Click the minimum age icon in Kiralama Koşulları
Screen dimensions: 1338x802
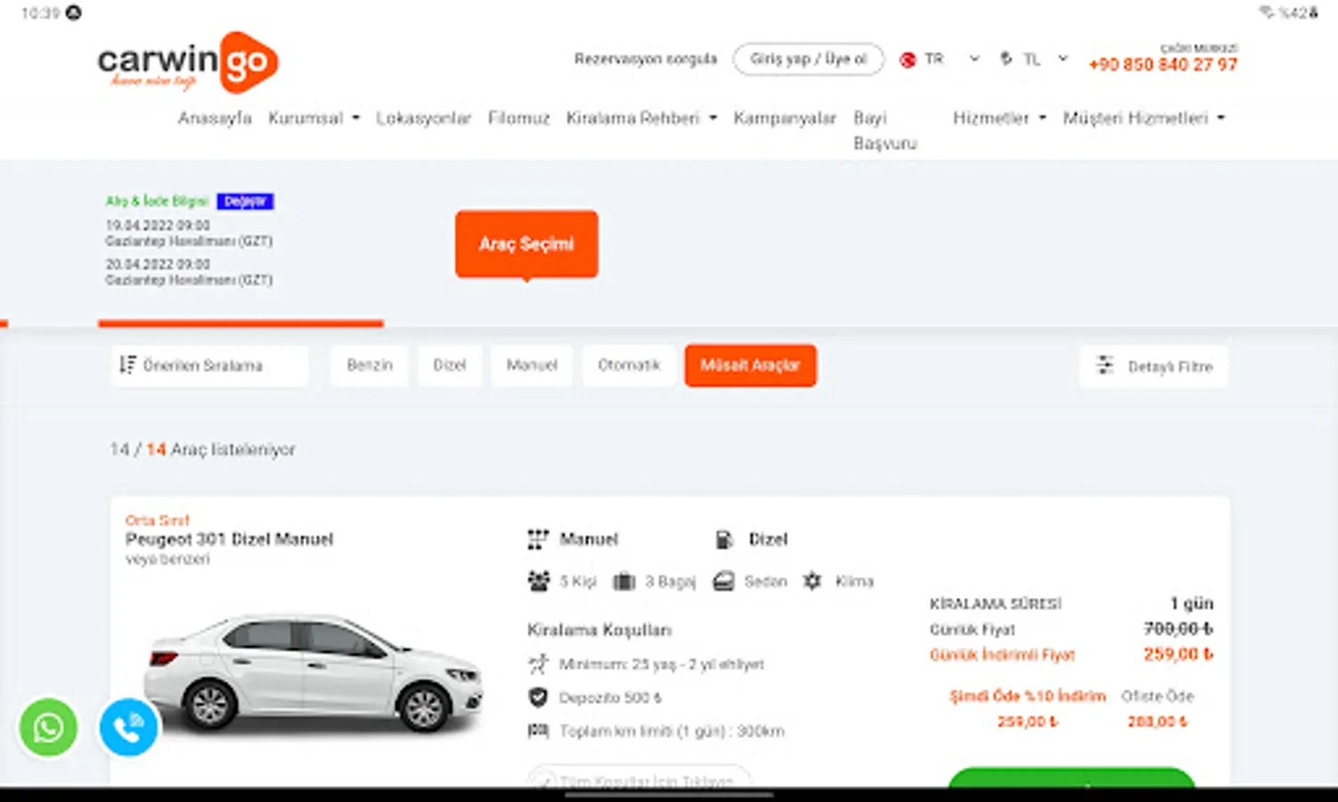click(x=538, y=664)
